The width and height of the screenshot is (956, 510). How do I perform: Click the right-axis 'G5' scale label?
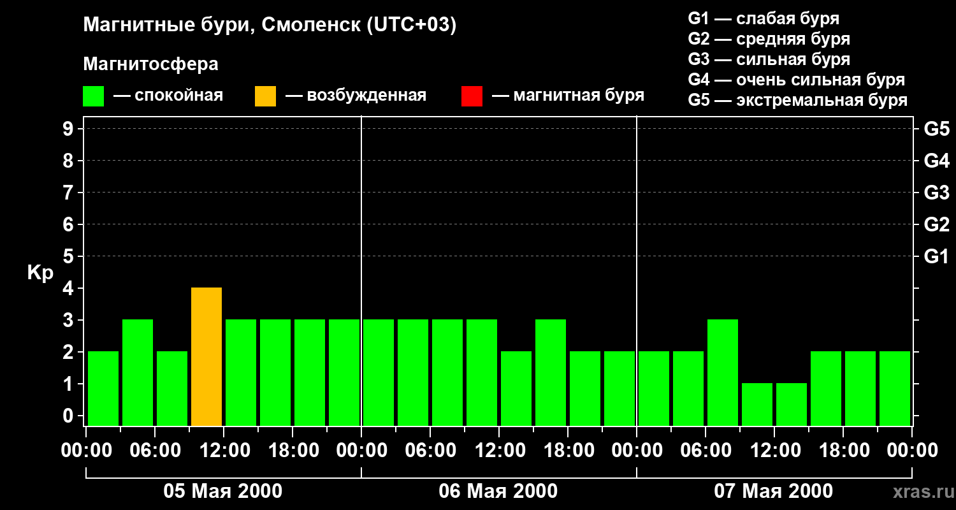click(936, 129)
